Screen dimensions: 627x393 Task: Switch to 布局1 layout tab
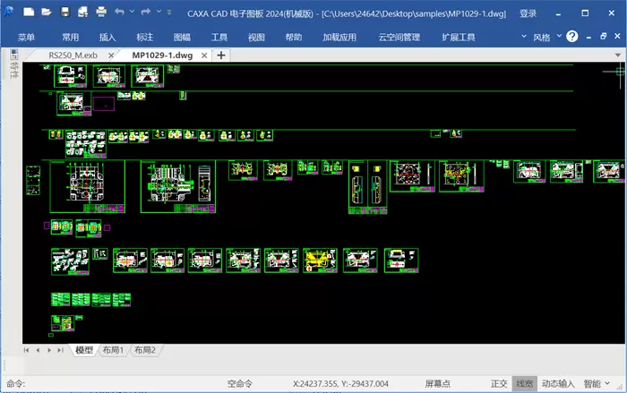[113, 350]
